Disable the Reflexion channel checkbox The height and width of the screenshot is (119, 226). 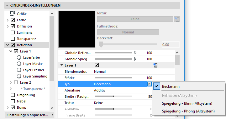[x=13, y=45]
